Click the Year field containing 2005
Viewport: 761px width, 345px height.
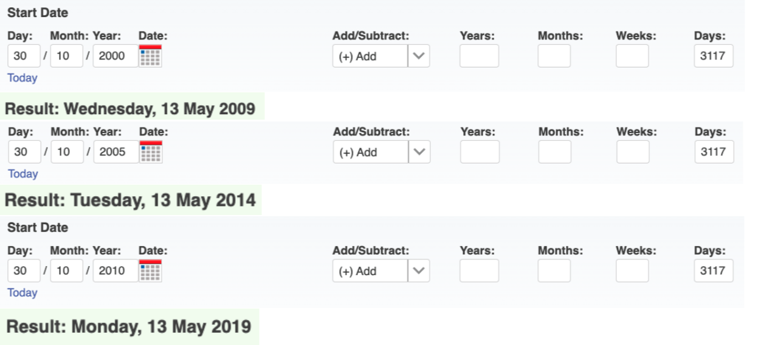point(115,152)
